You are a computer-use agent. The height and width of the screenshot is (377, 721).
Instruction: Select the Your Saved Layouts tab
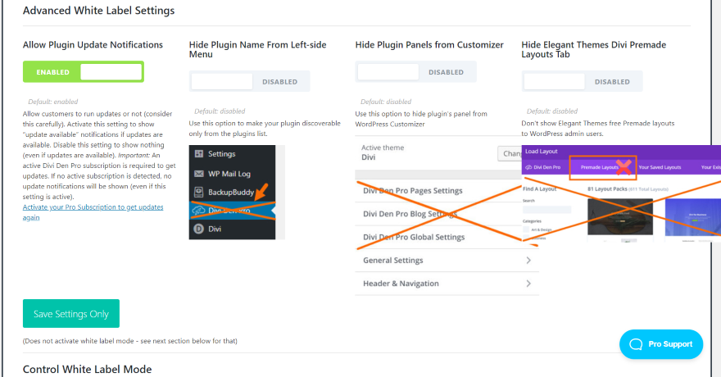(660, 168)
